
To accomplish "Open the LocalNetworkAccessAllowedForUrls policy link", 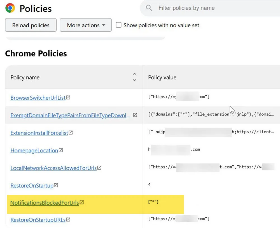I will (53, 168).
